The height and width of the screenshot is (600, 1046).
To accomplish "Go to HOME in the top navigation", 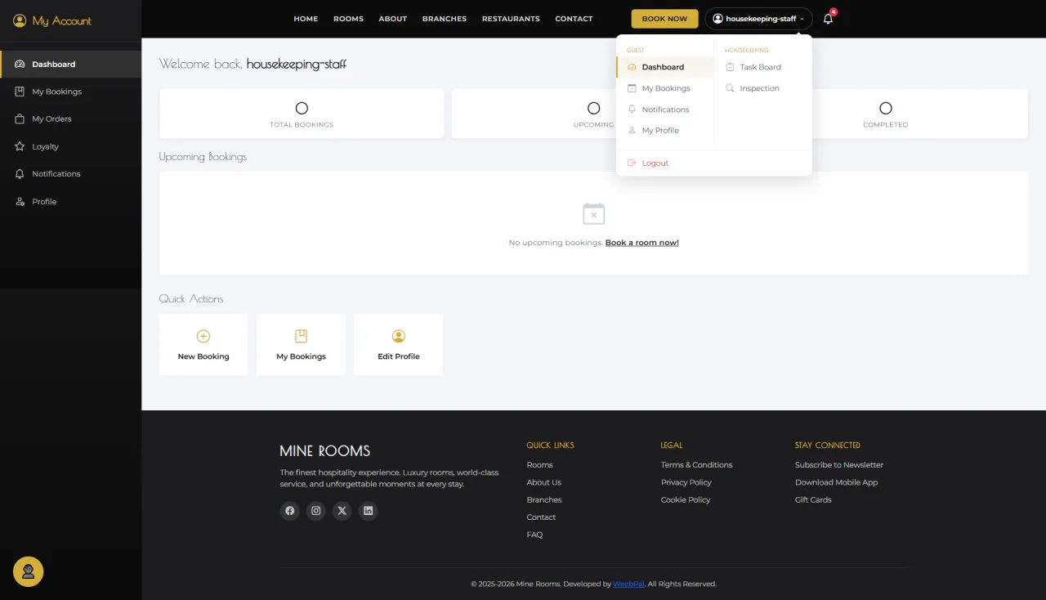I will click(306, 19).
